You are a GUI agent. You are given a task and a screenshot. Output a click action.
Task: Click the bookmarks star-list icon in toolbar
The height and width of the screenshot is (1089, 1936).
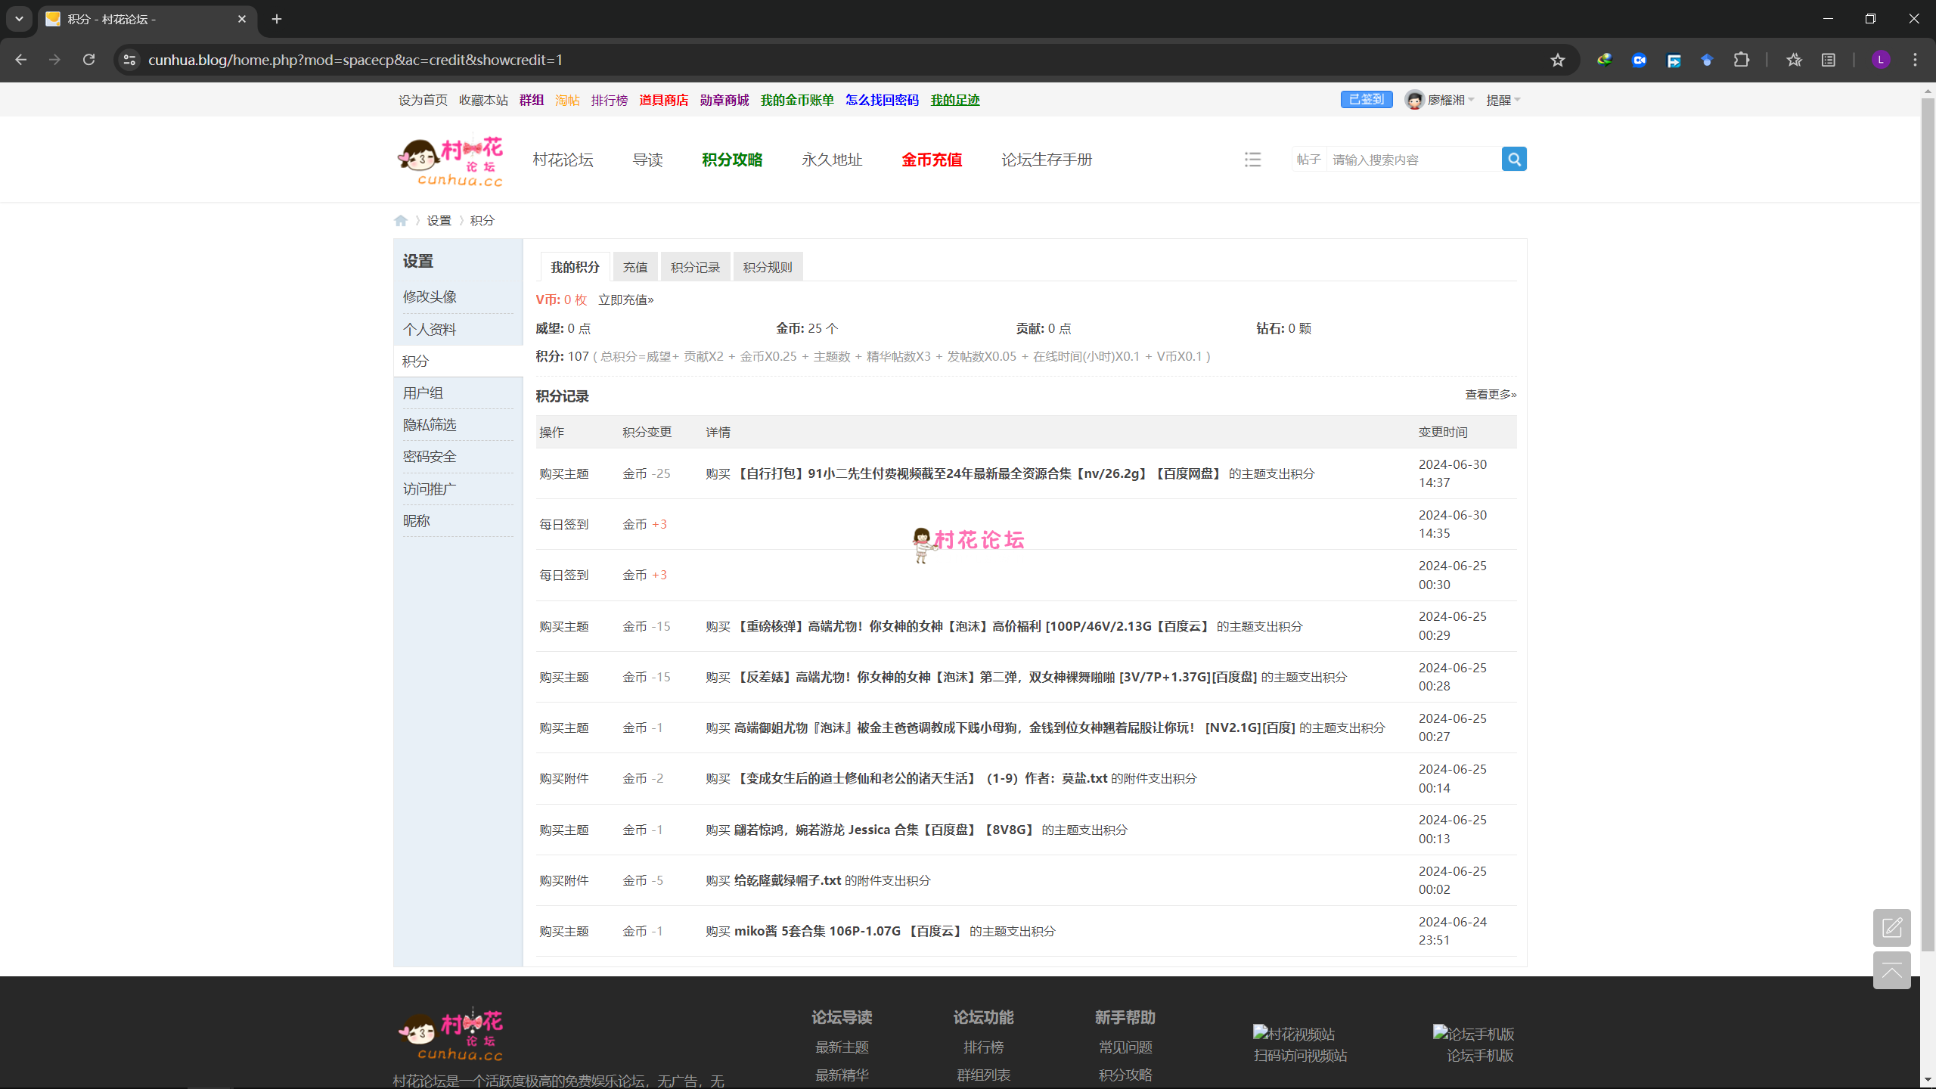(x=1794, y=60)
